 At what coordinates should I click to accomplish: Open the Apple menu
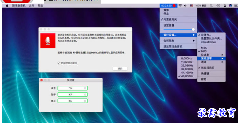(x=7, y=6)
